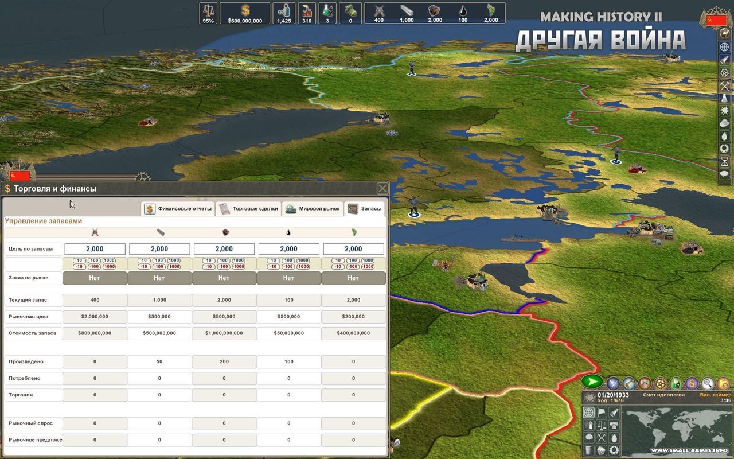Click the arms market price '$2,000,000' cell
The width and height of the screenshot is (734, 459).
[95, 316]
